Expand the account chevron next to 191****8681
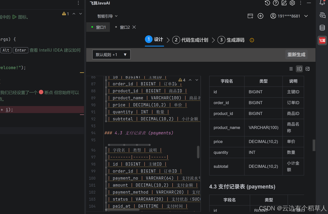This screenshot has height=214, width=328. coord(306,16)
